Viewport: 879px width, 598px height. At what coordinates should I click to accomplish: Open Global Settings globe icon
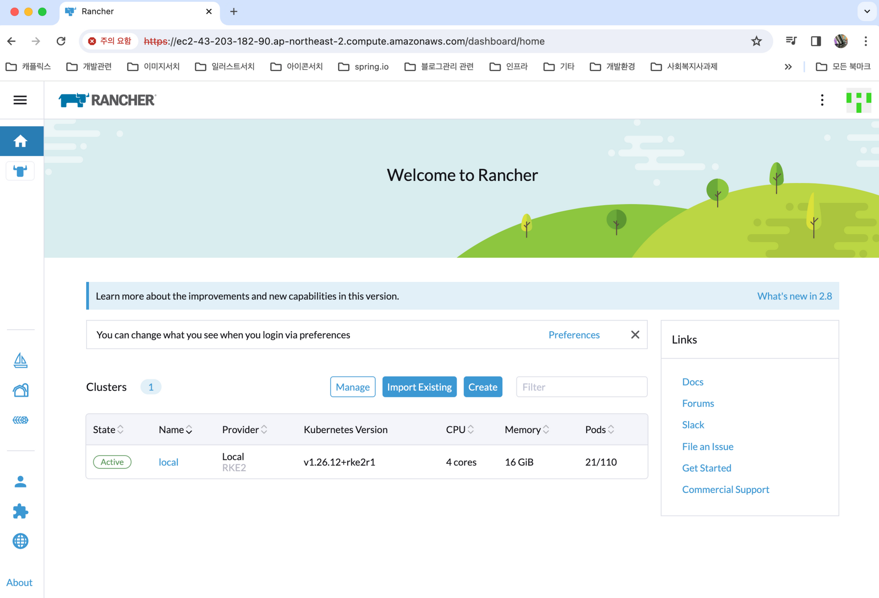pos(20,541)
